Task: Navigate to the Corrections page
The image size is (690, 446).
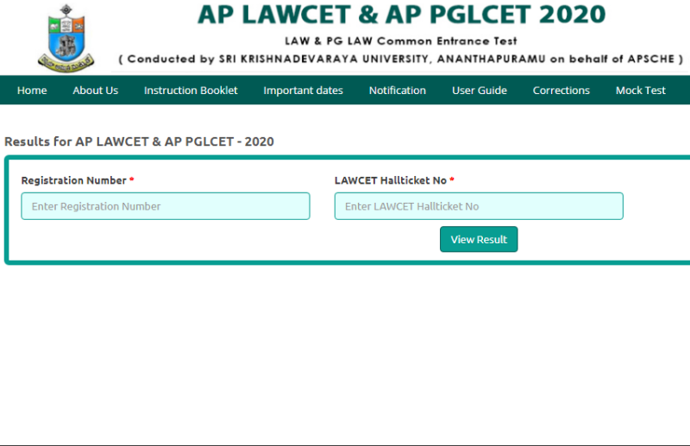Action: [x=561, y=91]
